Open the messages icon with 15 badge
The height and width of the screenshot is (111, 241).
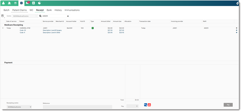coord(28,3)
